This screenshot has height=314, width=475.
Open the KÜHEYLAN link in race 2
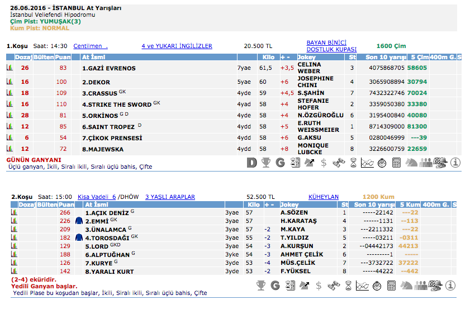pos(324,197)
